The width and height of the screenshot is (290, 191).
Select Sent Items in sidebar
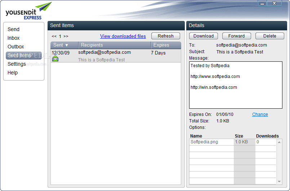pyautogui.click(x=24, y=56)
